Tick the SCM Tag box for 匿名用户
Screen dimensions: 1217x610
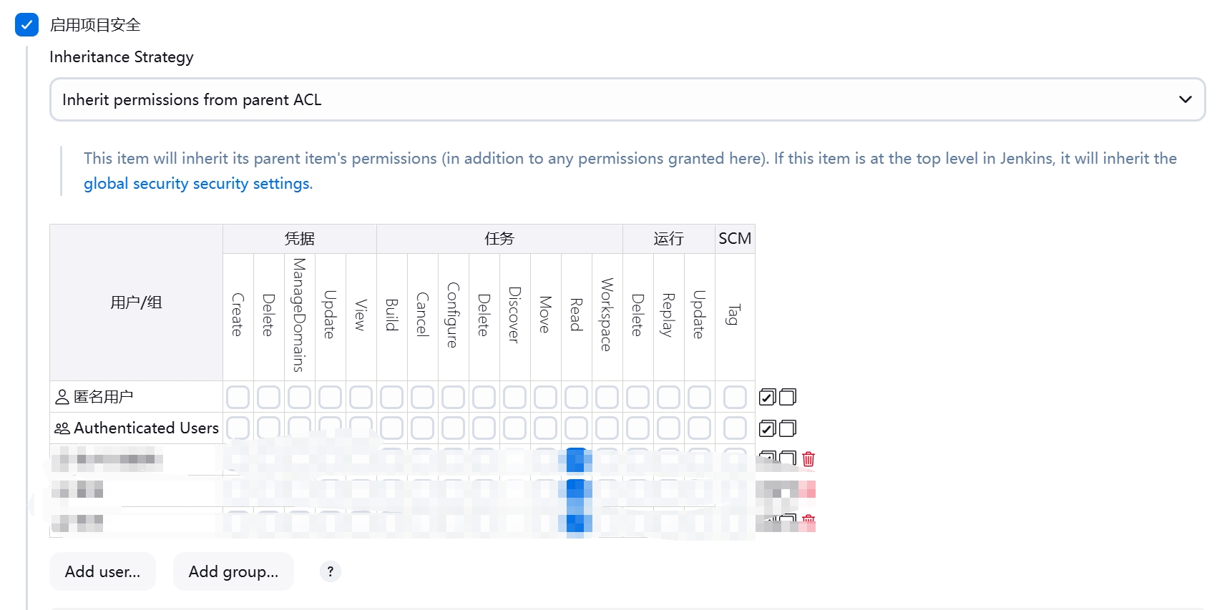(735, 397)
